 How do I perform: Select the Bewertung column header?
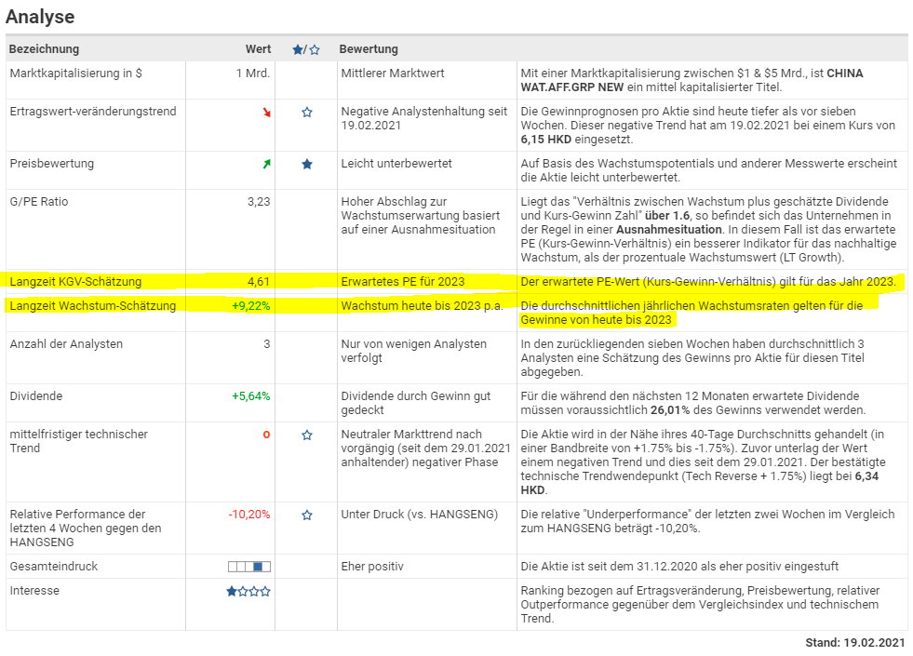pyautogui.click(x=368, y=49)
